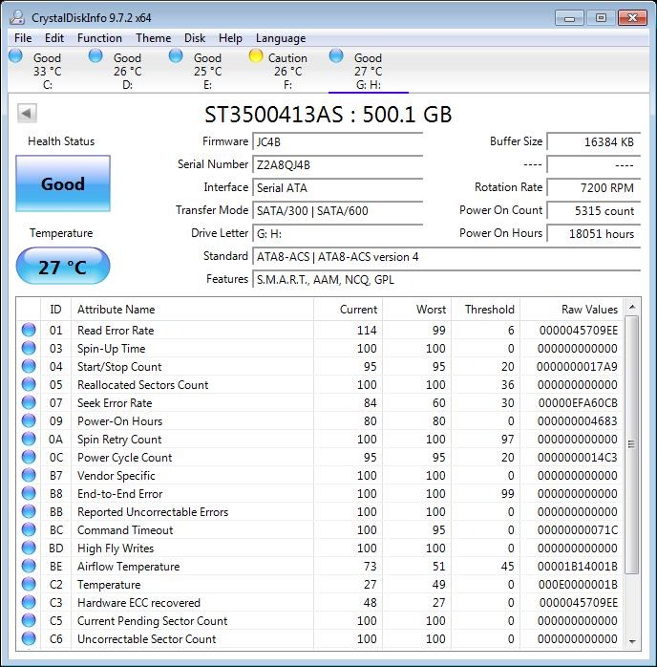Click the previous disk arrow button
657x667 pixels.
point(27,114)
